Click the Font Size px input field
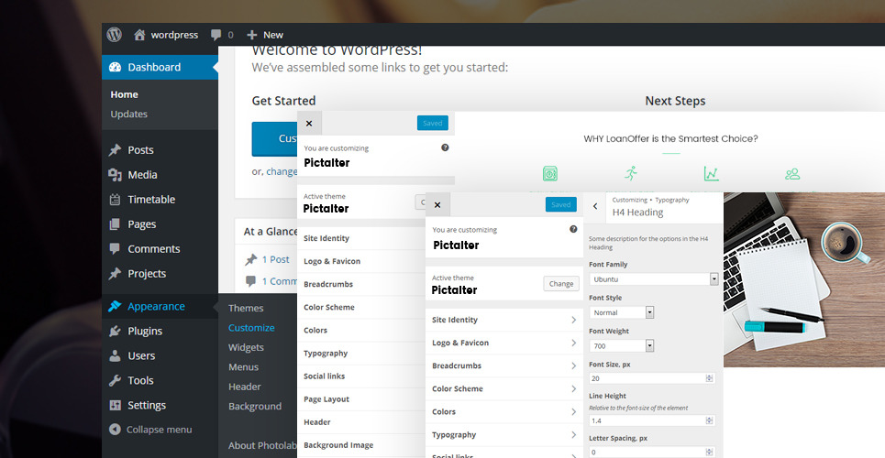The width and height of the screenshot is (885, 458). point(647,378)
